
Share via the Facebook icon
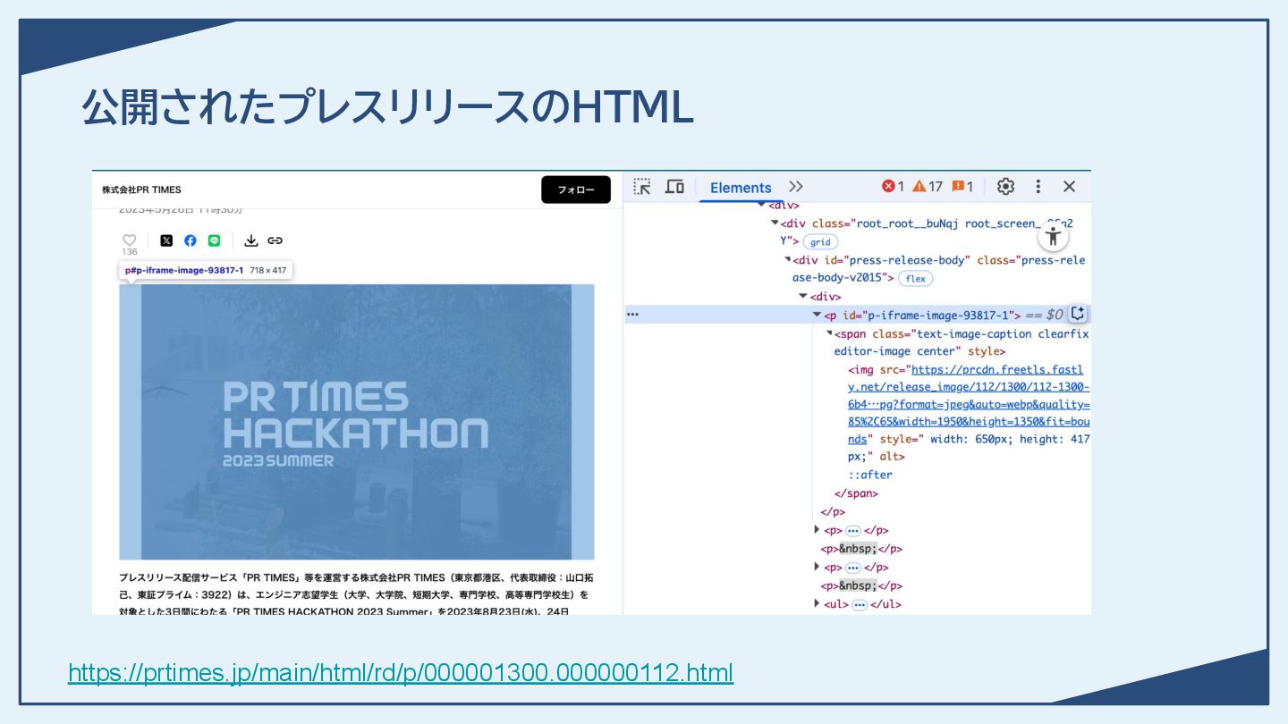191,240
